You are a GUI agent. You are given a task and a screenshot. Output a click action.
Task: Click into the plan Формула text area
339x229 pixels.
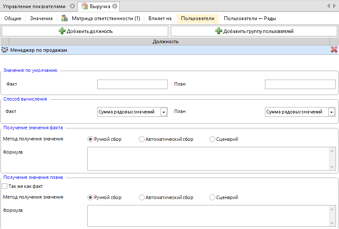(x=208, y=216)
